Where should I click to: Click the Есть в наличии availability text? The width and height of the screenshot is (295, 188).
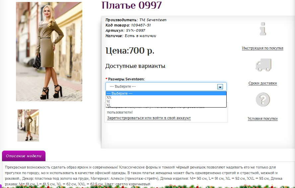point(140,36)
